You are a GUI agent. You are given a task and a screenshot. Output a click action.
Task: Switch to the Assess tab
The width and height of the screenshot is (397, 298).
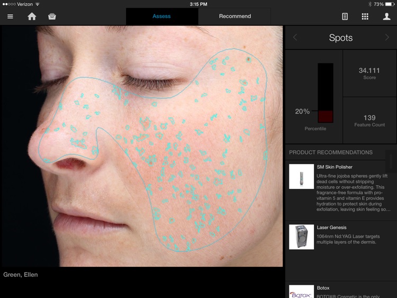tap(162, 16)
